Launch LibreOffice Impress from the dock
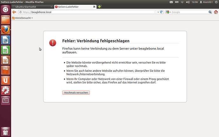Screen dimensions: 219x137 (5, 60)
